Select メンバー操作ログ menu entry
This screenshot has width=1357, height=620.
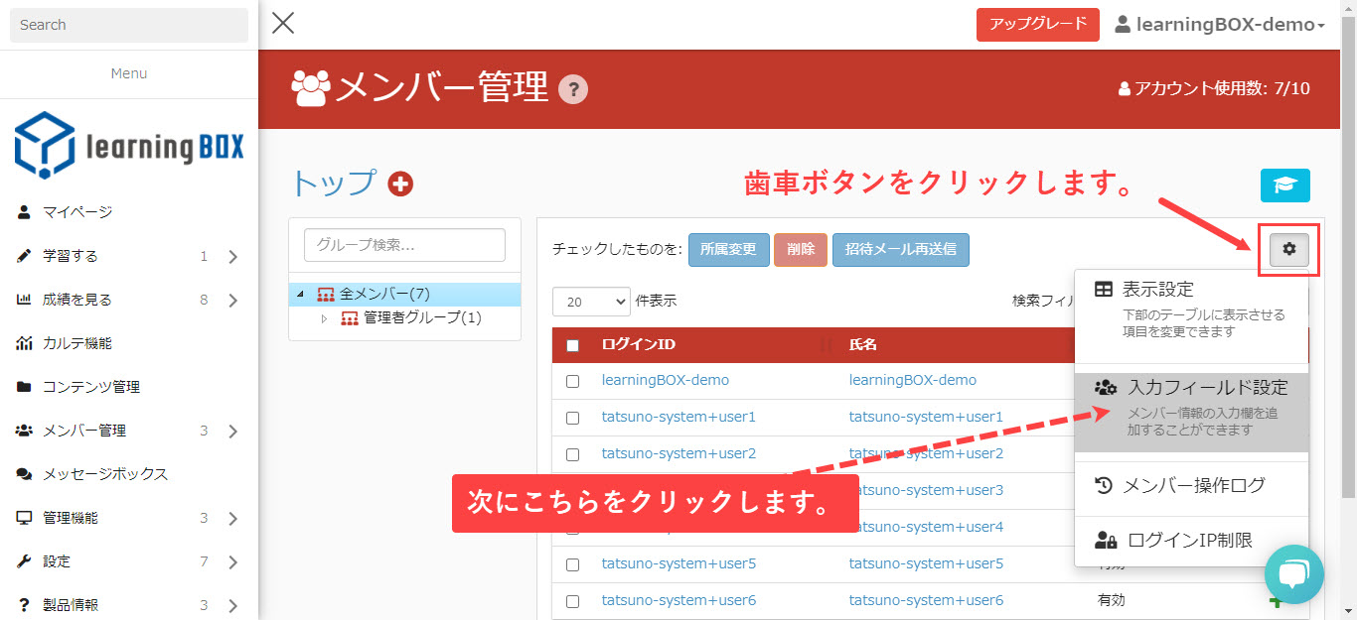click(1191, 486)
